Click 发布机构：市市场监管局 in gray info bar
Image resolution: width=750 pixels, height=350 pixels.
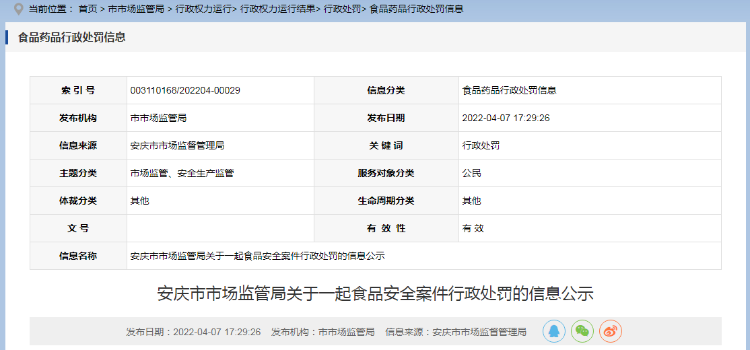[323, 332]
